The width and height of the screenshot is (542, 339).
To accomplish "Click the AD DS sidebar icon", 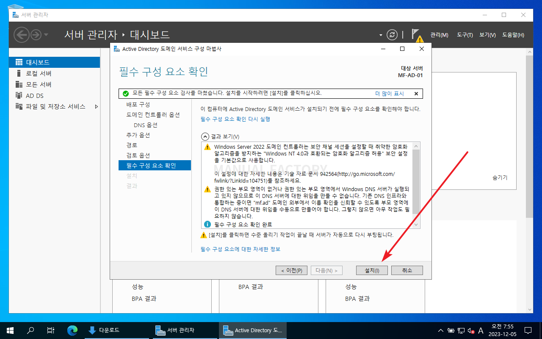I will (19, 95).
